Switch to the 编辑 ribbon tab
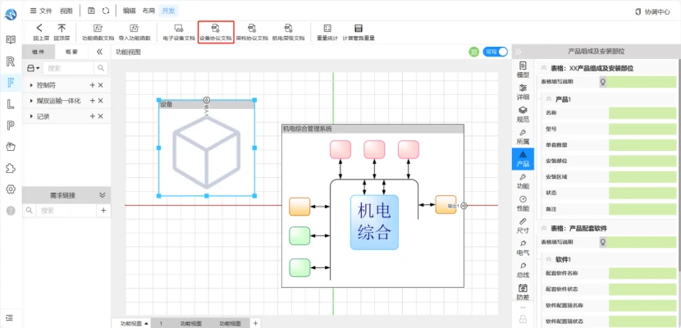The height and width of the screenshot is (328, 681). 129,11
